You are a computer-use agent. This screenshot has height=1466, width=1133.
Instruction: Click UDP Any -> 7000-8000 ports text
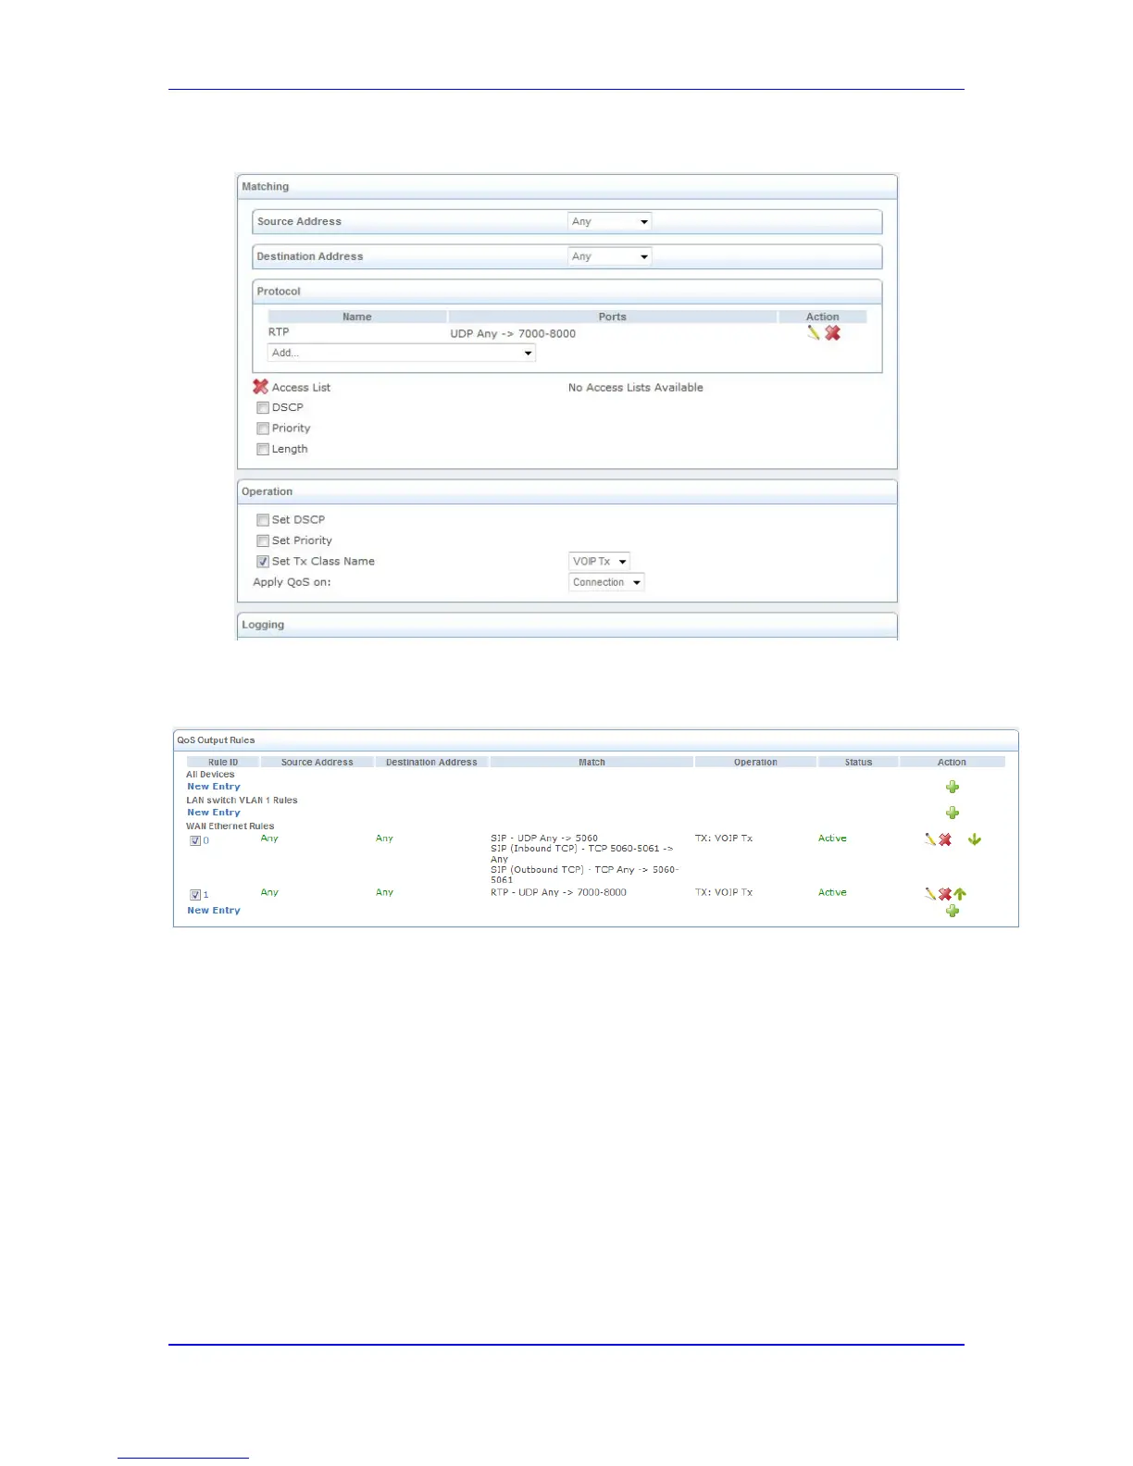pos(513,334)
